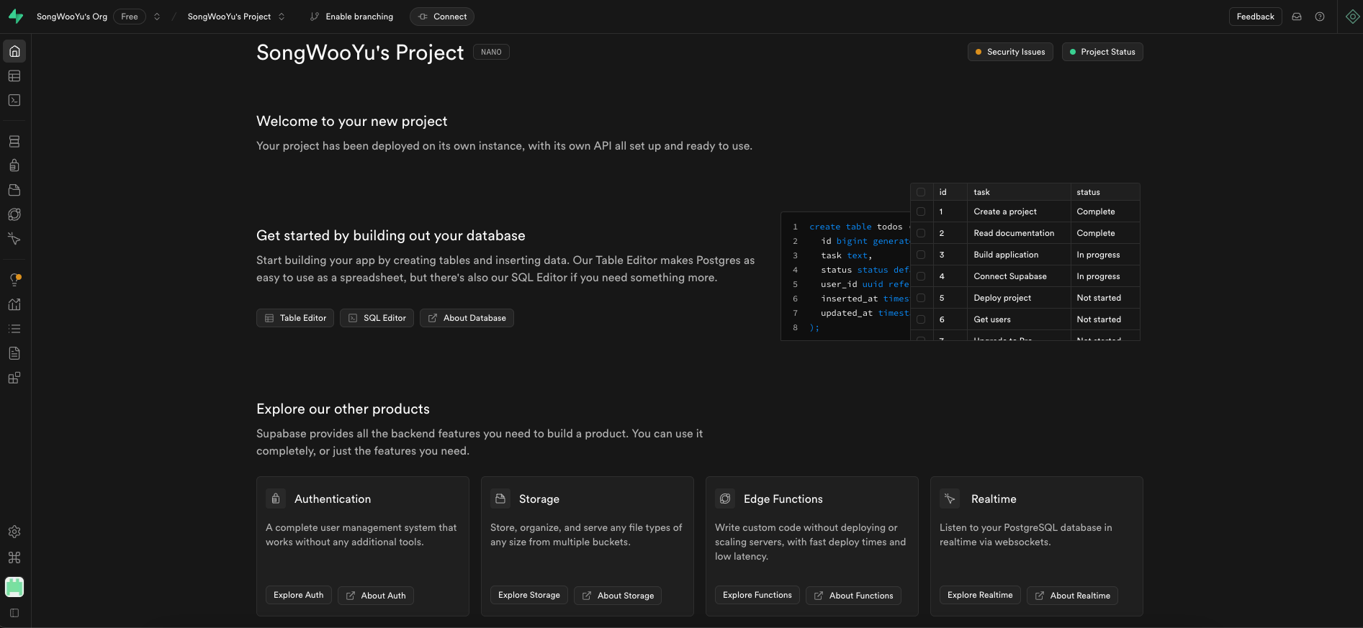
Task: Go to Authentication via the sidebar lock icon
Action: 14,166
